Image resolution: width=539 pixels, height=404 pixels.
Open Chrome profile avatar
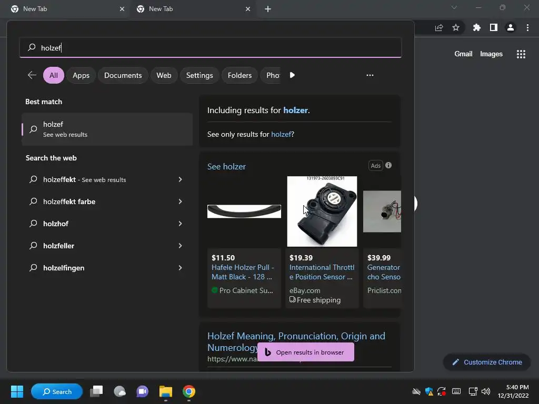(511, 27)
